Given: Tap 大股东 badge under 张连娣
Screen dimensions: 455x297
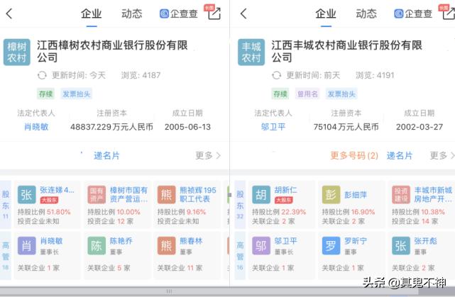Looking at the screenshot, I should point(49,200).
